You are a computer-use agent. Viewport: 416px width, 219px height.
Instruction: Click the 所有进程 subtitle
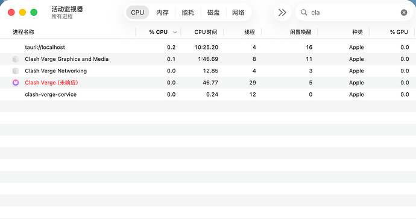(62, 16)
